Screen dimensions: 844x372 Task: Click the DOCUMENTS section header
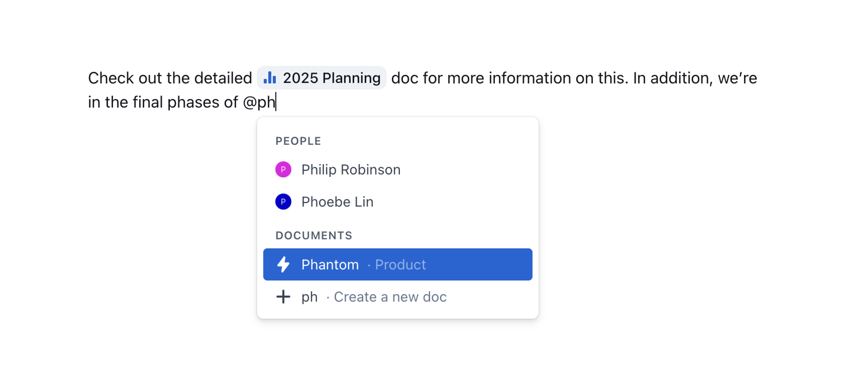coord(313,235)
